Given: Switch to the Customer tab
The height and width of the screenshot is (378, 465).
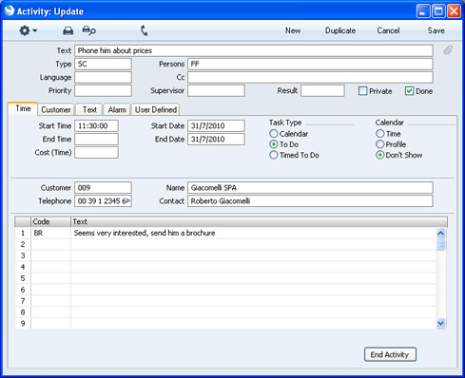Looking at the screenshot, I should [56, 110].
